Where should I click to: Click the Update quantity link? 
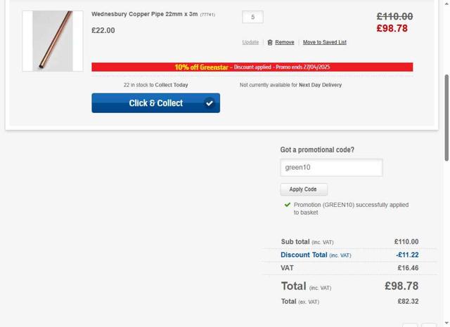point(250,43)
